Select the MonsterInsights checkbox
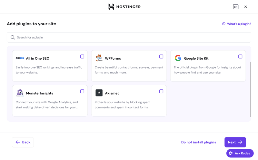 click(82, 91)
